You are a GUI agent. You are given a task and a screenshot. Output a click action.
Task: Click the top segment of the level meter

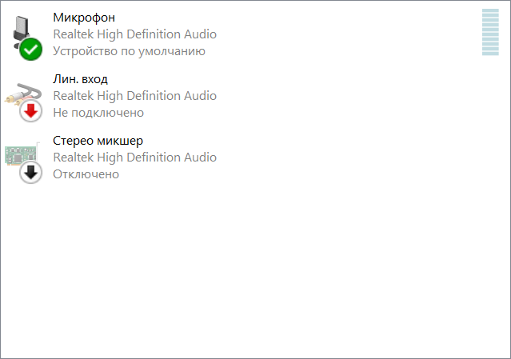(x=490, y=11)
